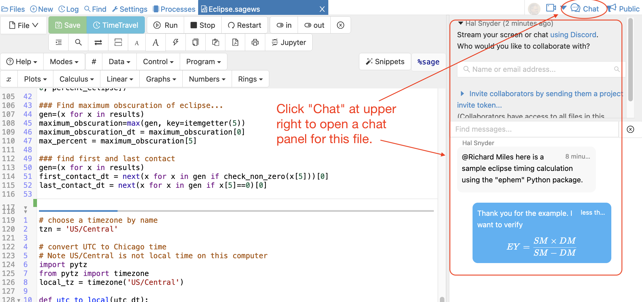Click the increase font size icon
Screen dimensions: 642x302
click(x=155, y=42)
